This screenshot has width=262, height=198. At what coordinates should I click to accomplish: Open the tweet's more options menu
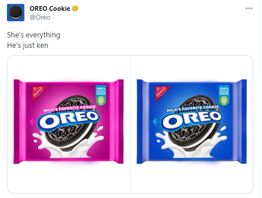click(249, 8)
